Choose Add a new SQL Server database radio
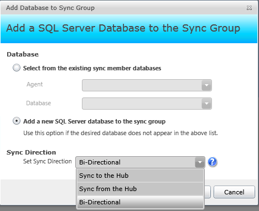The height and width of the screenshot is (211, 259). click(17, 121)
